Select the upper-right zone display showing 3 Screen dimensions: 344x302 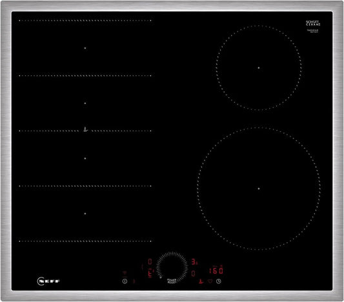(194, 261)
